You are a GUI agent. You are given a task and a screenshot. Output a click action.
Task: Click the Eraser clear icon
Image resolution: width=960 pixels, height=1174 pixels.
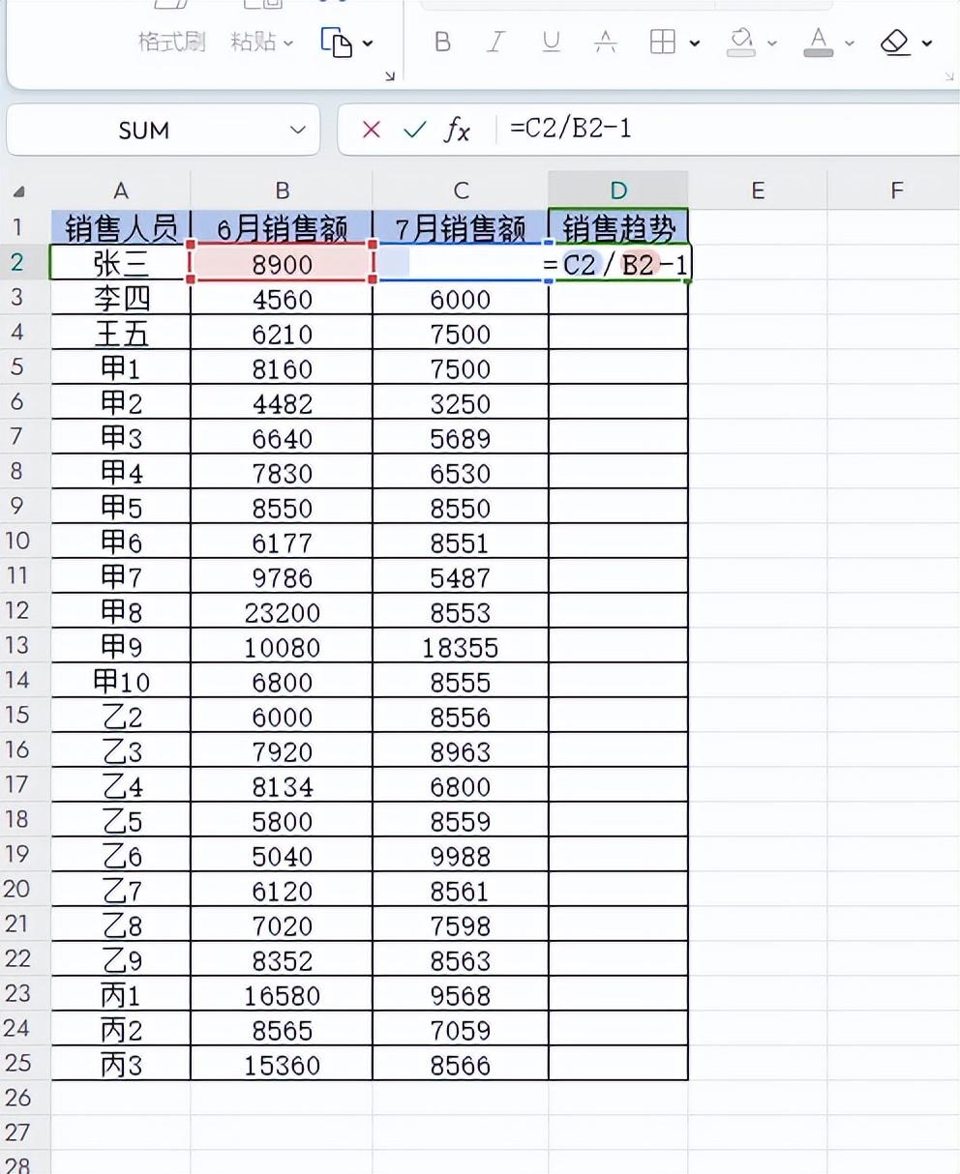coord(895,43)
